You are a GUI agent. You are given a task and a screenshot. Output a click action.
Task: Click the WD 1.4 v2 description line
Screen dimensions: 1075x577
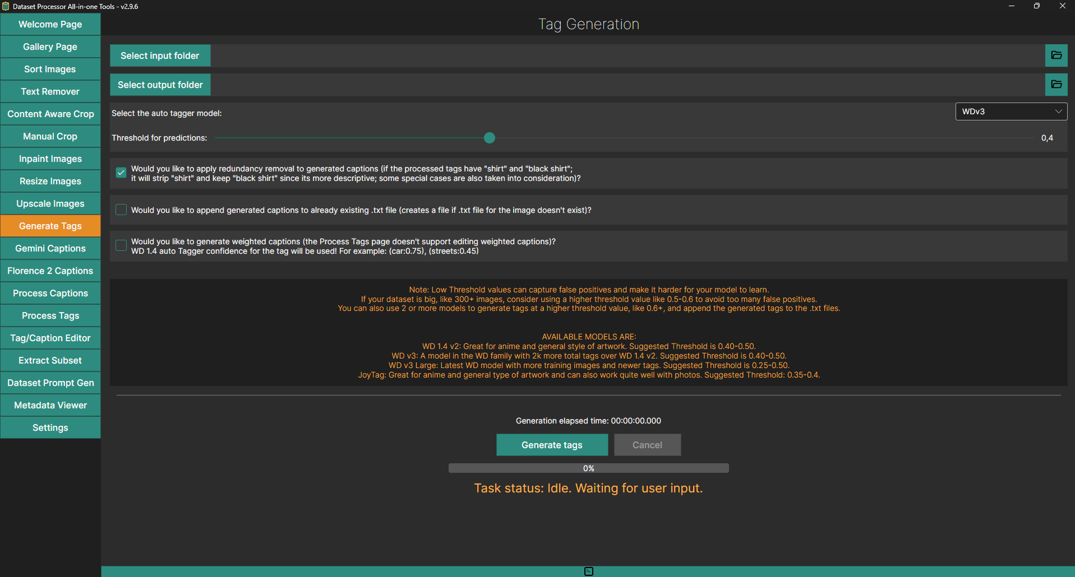589,346
